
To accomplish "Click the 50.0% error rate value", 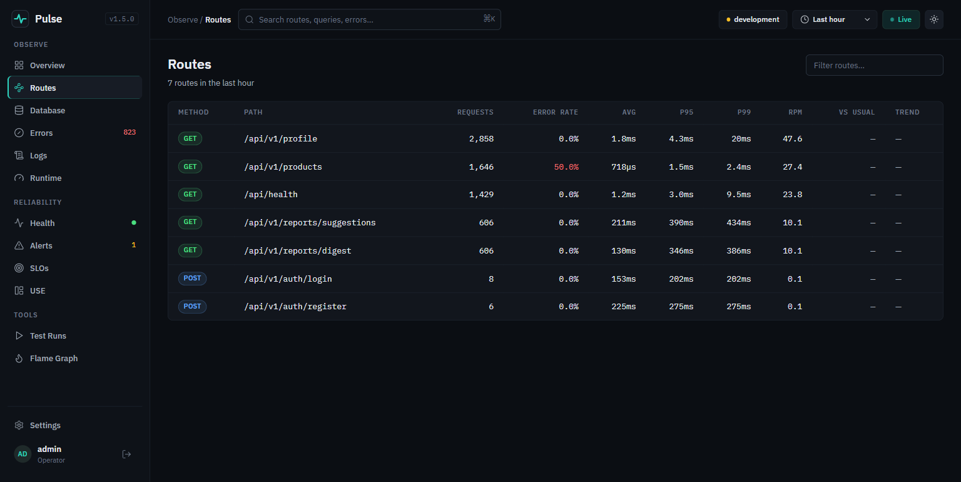I will tap(566, 167).
